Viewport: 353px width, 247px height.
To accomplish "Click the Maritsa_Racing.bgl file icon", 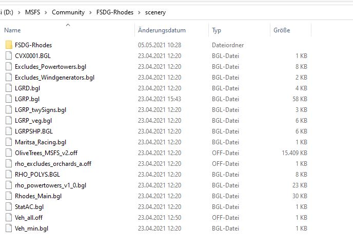I will (x=9, y=142).
